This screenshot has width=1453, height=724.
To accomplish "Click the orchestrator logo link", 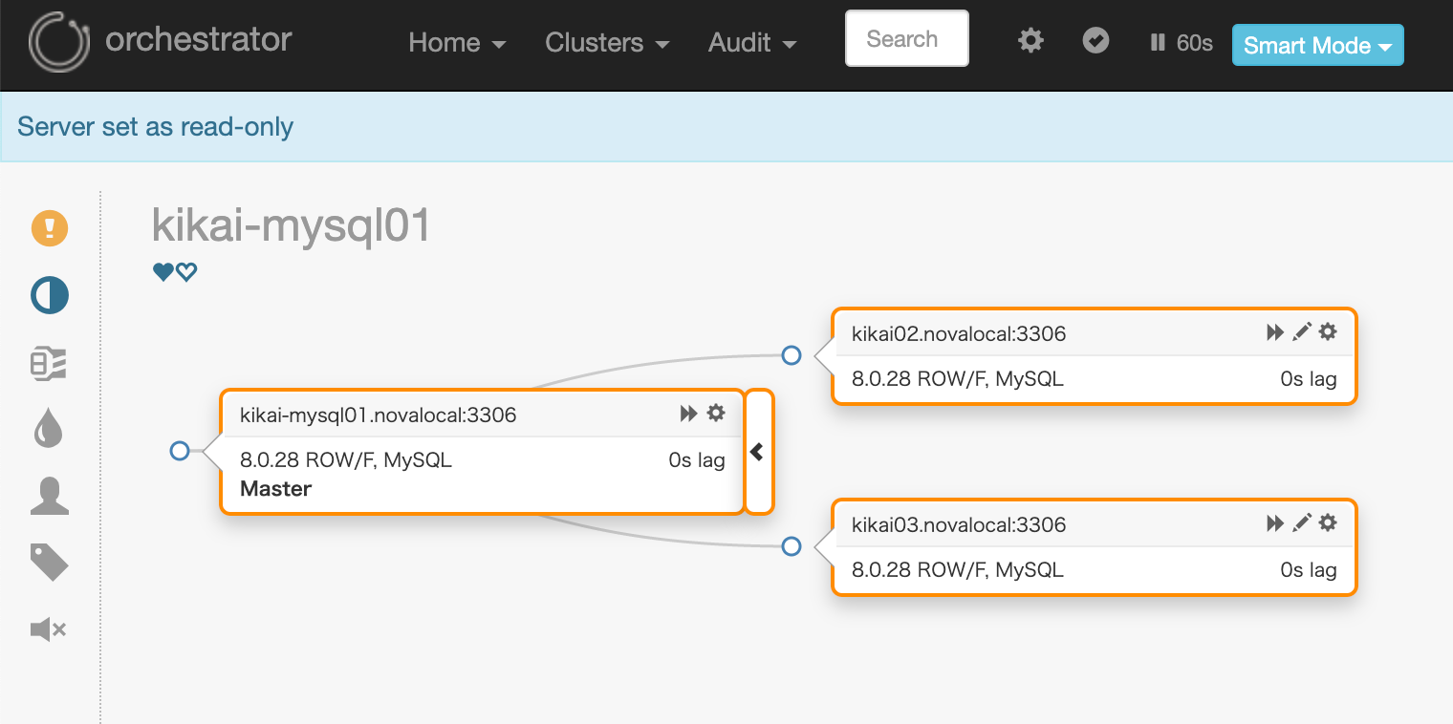I will point(161,40).
